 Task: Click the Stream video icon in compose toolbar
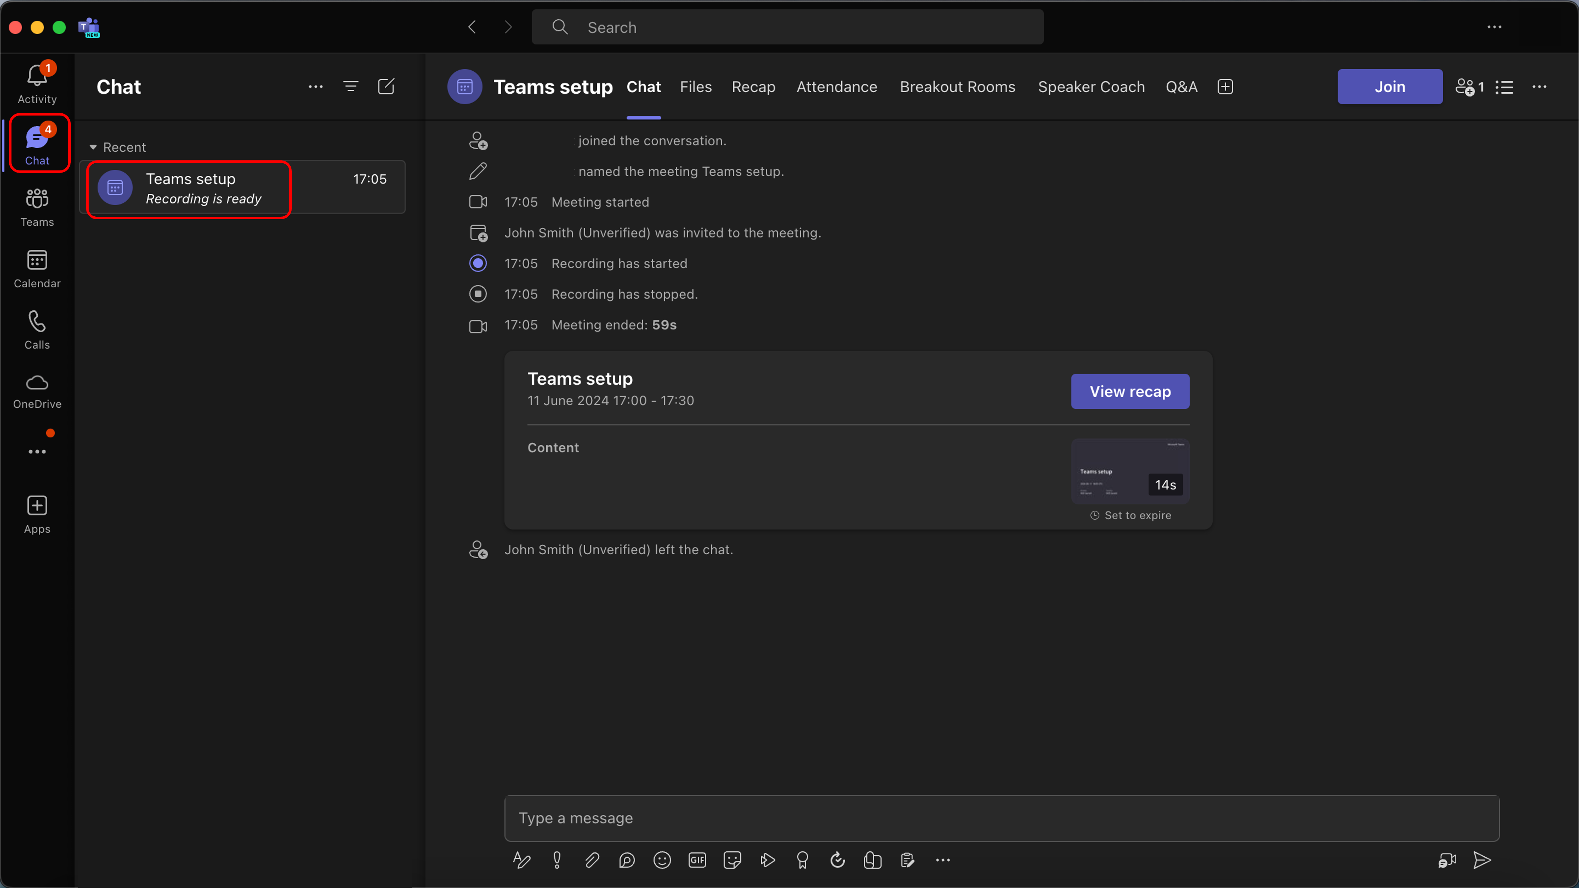tap(768, 860)
